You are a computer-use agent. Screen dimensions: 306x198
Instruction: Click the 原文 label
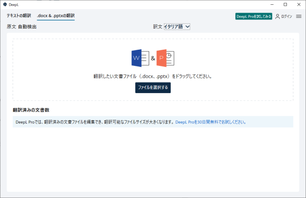11,27
